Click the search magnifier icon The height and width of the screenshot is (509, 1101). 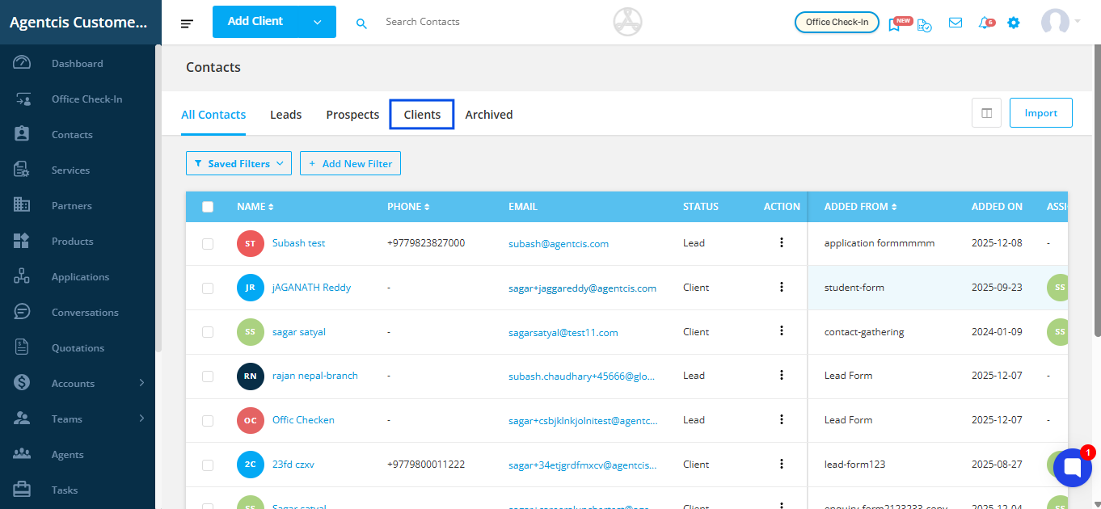pos(361,23)
